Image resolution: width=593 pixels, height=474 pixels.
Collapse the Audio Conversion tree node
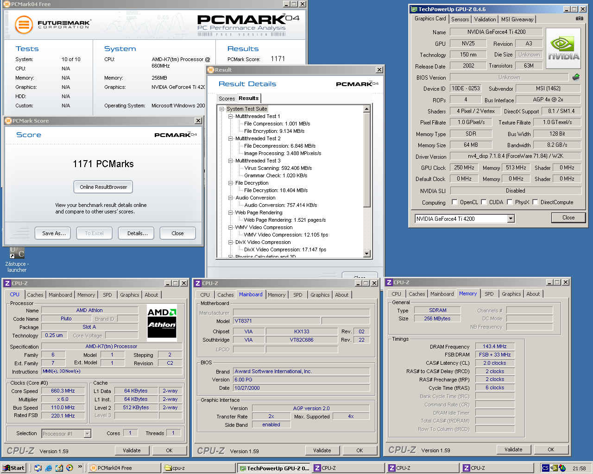[x=230, y=198]
